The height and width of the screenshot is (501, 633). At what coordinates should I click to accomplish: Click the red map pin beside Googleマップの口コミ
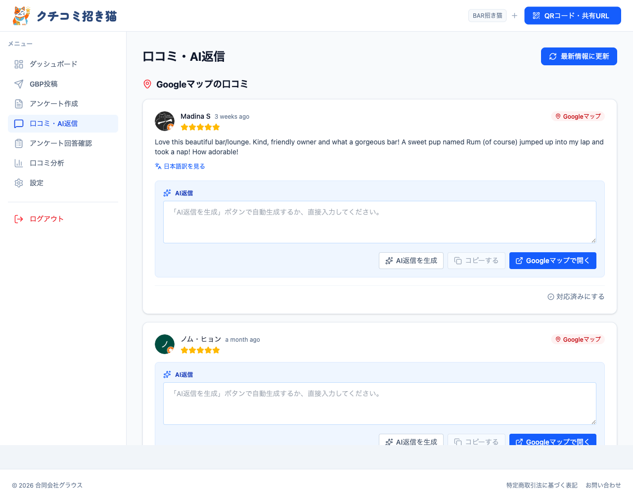click(147, 84)
